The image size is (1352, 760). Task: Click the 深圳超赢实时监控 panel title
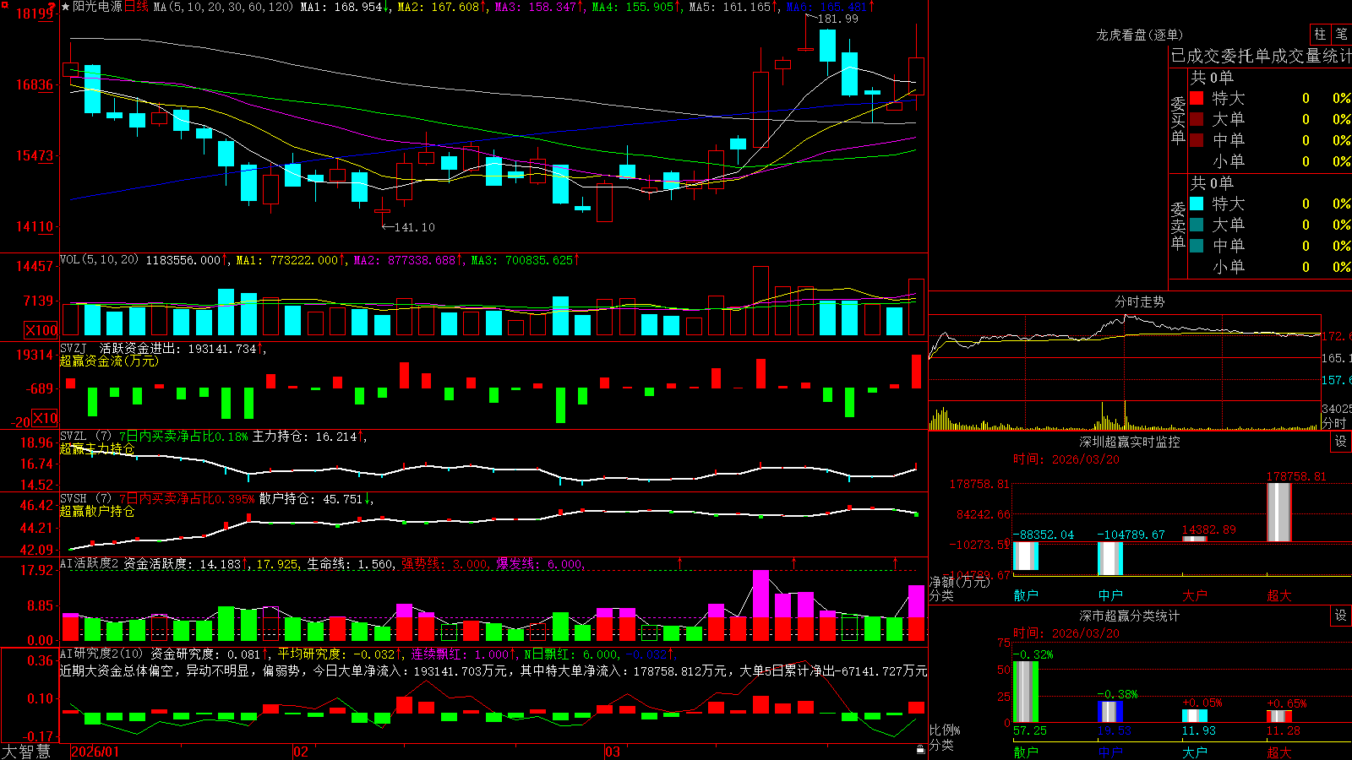pos(1130,442)
